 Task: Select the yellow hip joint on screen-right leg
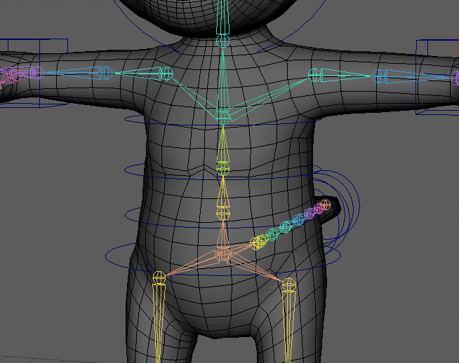click(289, 284)
